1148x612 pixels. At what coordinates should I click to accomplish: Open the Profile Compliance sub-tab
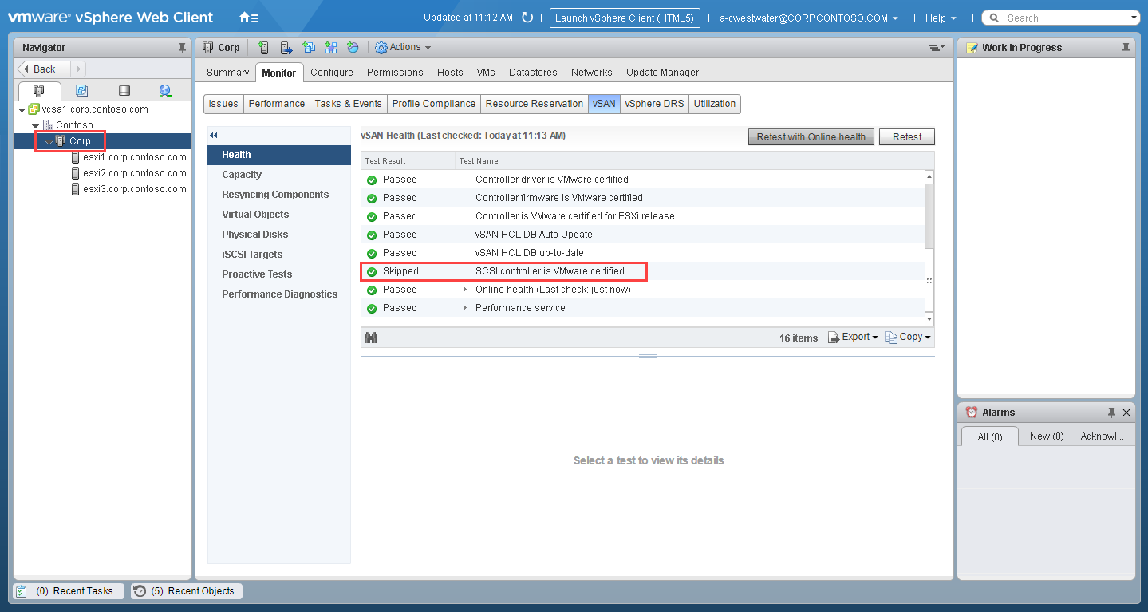(x=434, y=104)
